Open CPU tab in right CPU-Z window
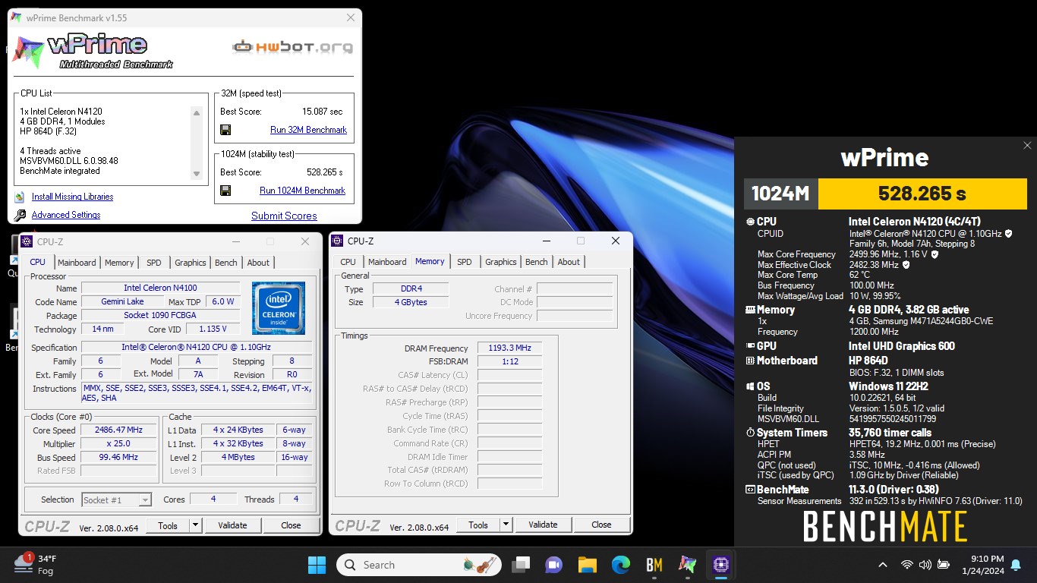The image size is (1037, 583). click(x=348, y=262)
